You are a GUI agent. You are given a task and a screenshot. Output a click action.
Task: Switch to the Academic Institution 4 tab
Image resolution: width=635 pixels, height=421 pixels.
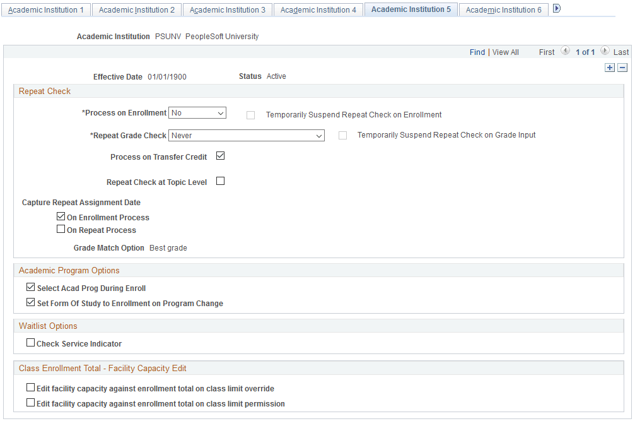(x=318, y=9)
